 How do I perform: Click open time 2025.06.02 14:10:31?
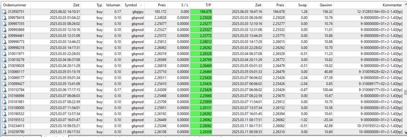65,12
